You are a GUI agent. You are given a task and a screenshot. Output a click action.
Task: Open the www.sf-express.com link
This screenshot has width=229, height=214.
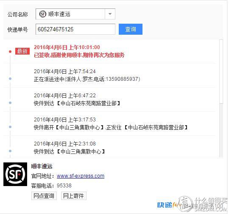[x=81, y=176]
